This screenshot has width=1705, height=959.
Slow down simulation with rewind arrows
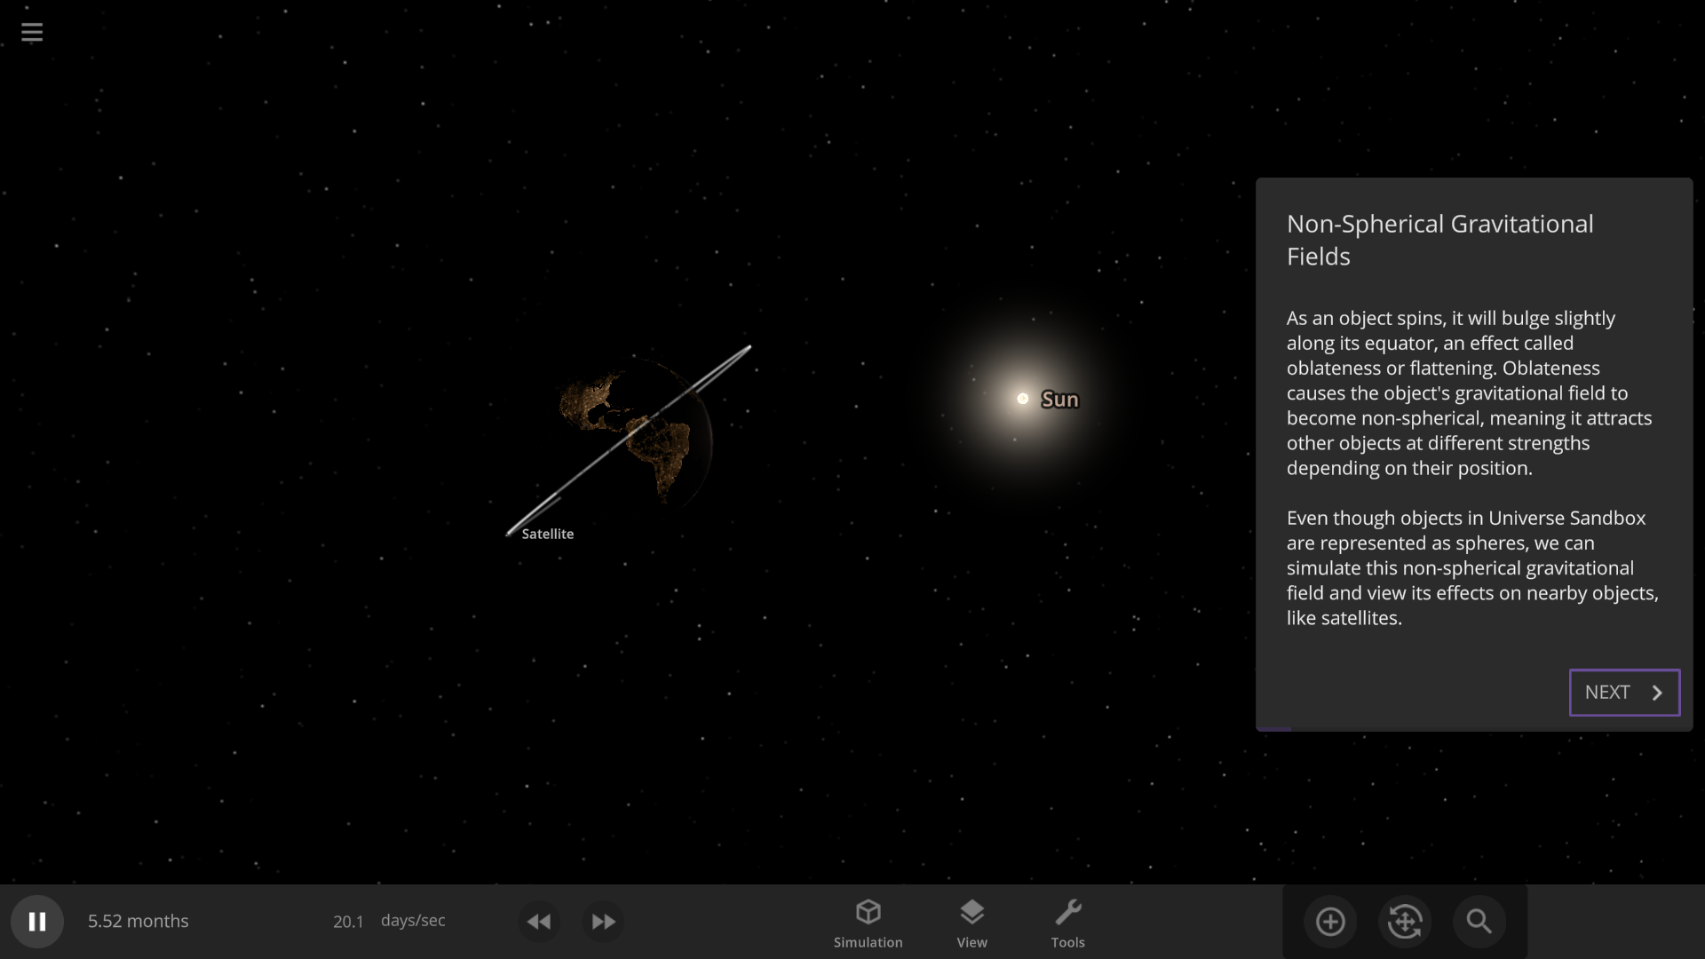[539, 922]
